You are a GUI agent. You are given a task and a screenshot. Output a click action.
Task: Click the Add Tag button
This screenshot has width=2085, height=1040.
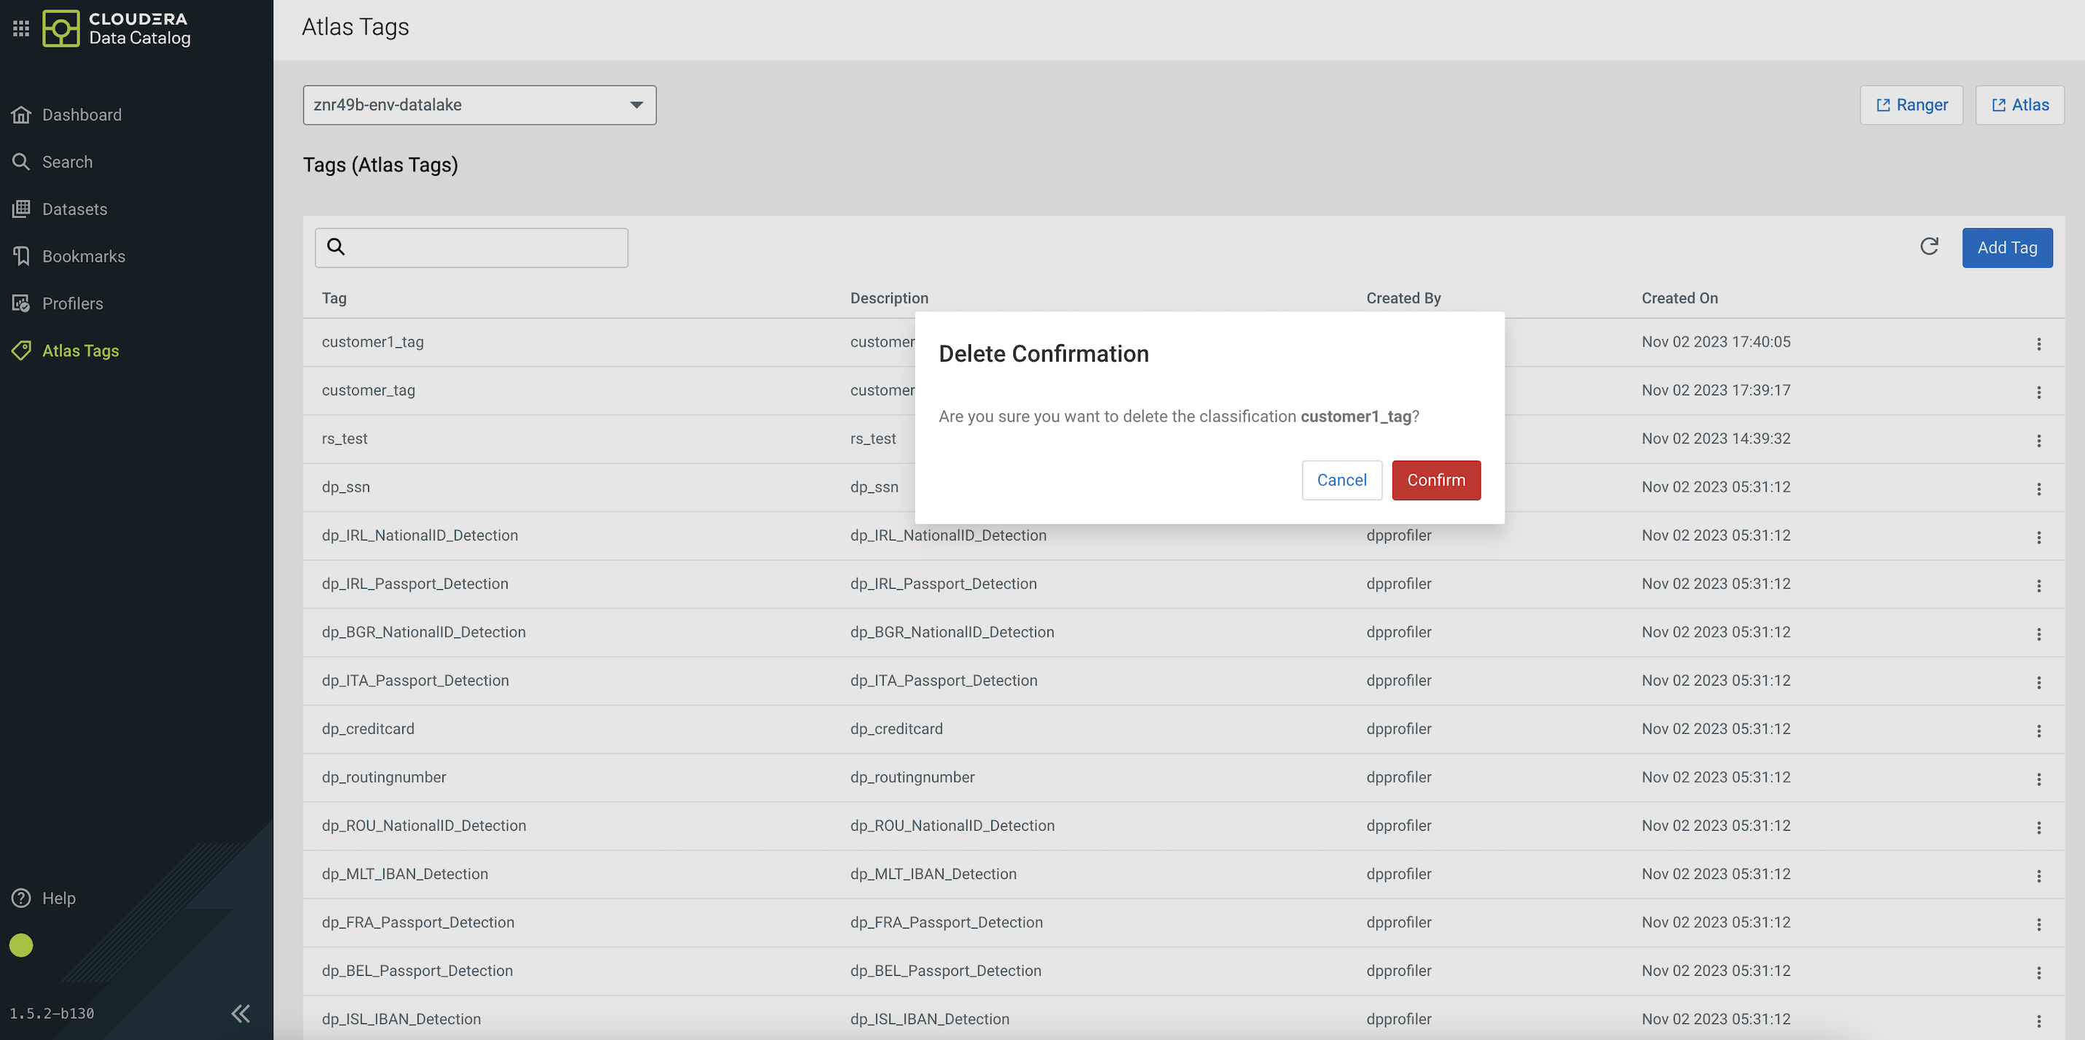pos(2006,247)
